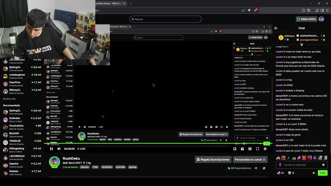Open YANGLEE channel in sidebar
The image size is (331, 186).
click(x=22, y=142)
